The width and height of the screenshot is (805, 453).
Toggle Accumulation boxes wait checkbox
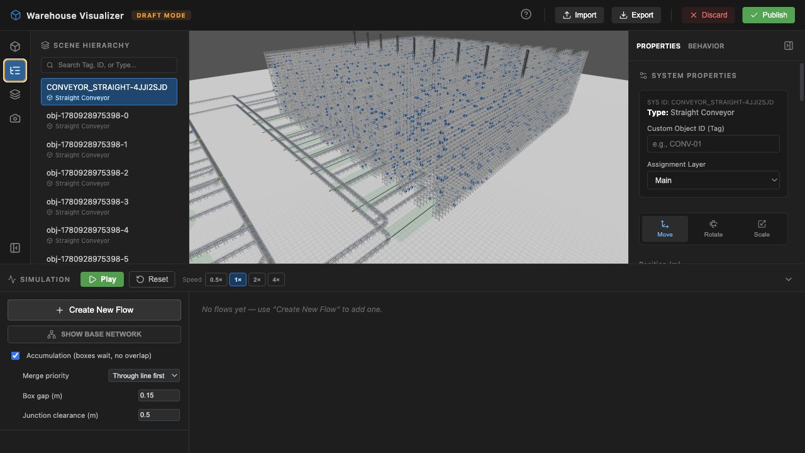[16, 355]
